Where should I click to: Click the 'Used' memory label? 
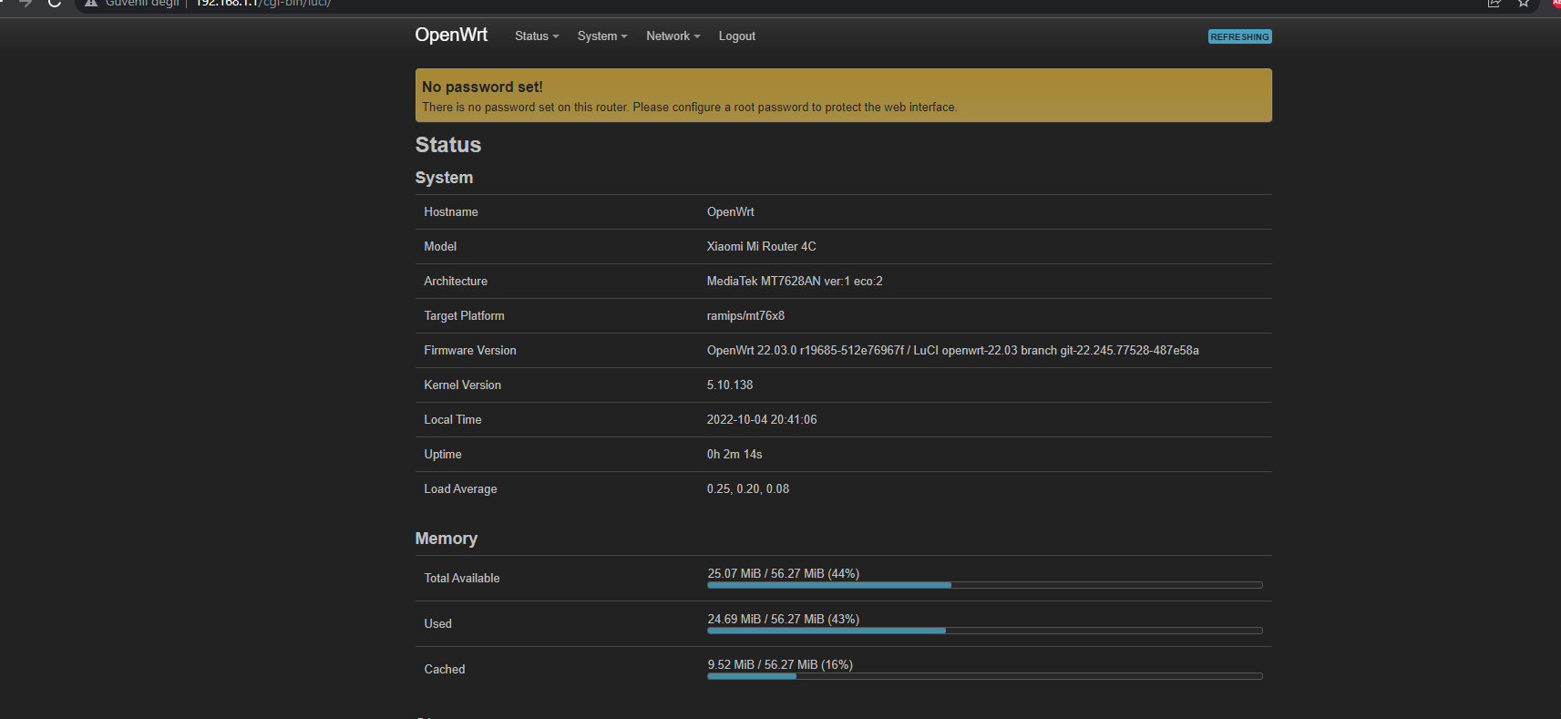(437, 624)
